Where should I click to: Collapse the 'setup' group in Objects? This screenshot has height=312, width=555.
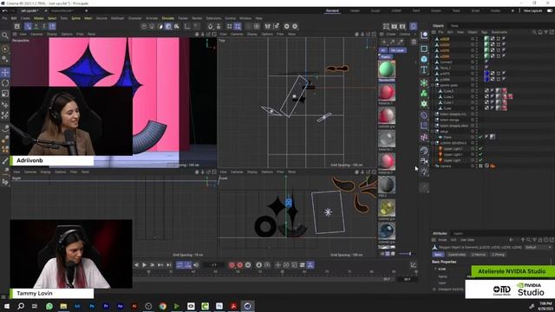(x=433, y=131)
